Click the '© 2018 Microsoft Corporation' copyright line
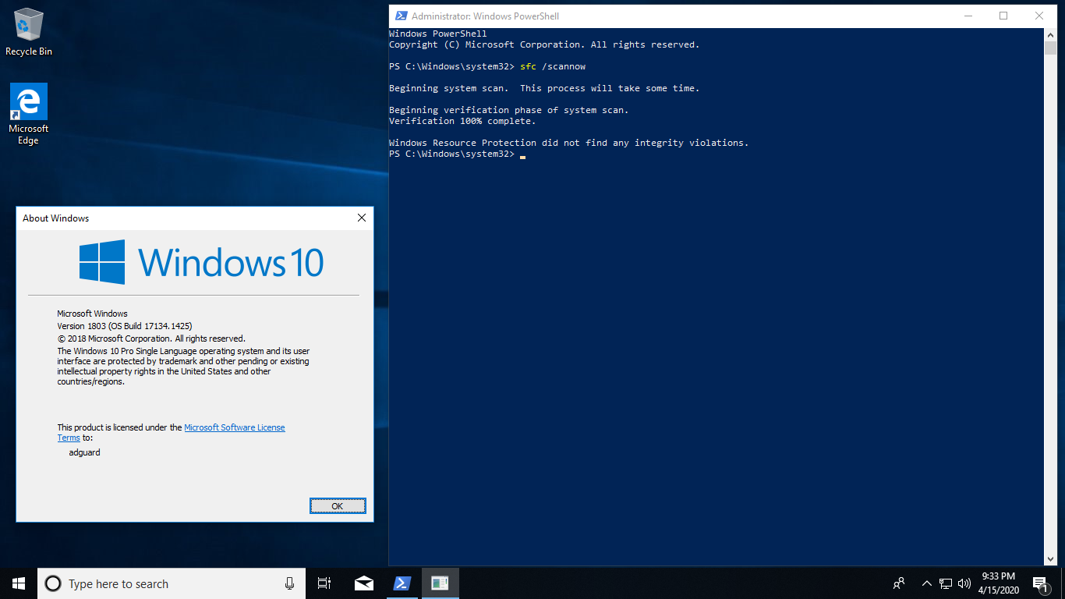The height and width of the screenshot is (599, 1065). click(x=151, y=338)
